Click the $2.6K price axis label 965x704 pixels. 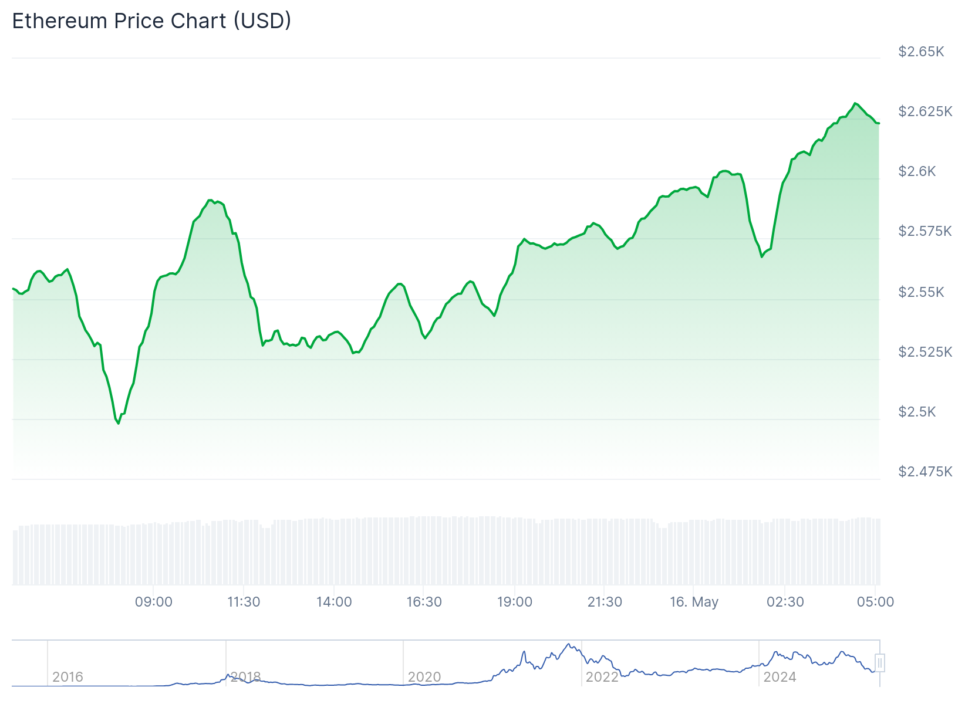point(917,171)
